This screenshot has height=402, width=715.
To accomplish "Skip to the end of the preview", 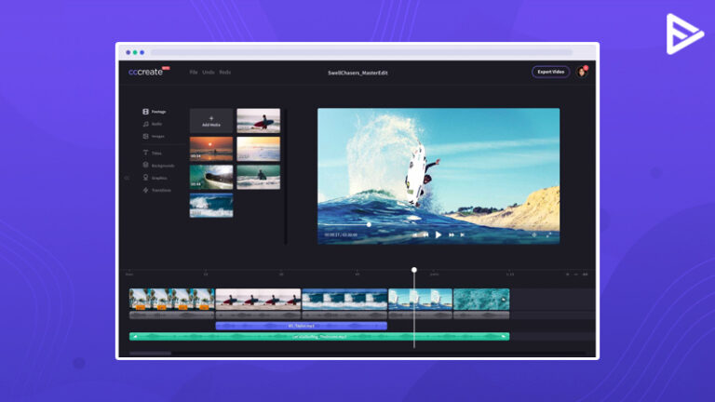I will pyautogui.click(x=463, y=234).
